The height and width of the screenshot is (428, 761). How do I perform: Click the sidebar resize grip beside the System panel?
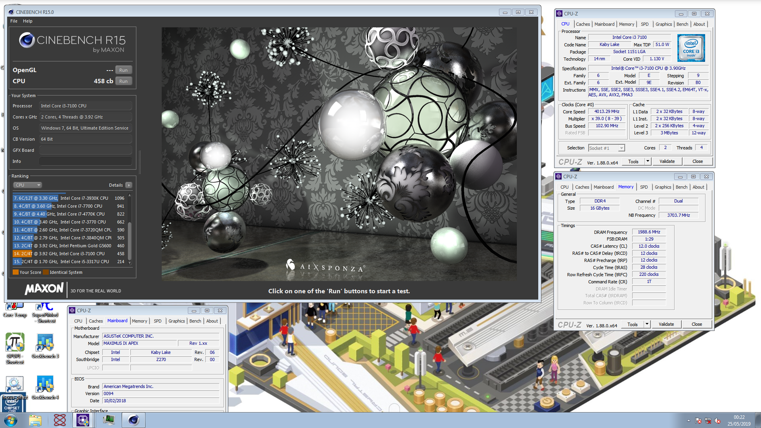pyautogui.click(x=140, y=162)
